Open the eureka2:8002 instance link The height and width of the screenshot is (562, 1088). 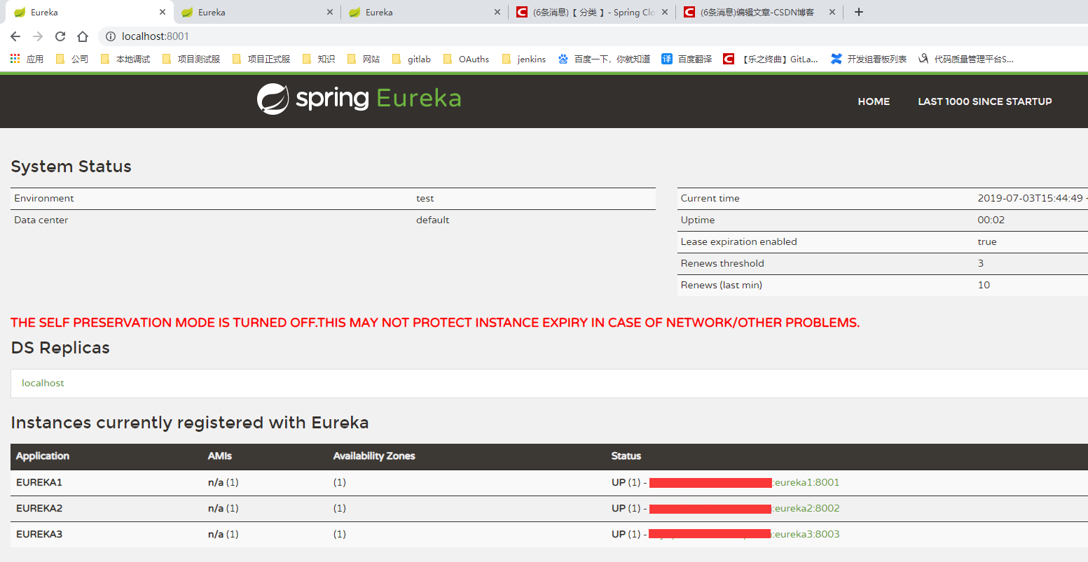806,508
